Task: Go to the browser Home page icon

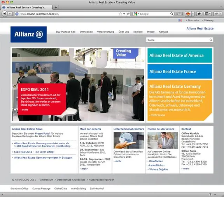Action: click(199, 14)
